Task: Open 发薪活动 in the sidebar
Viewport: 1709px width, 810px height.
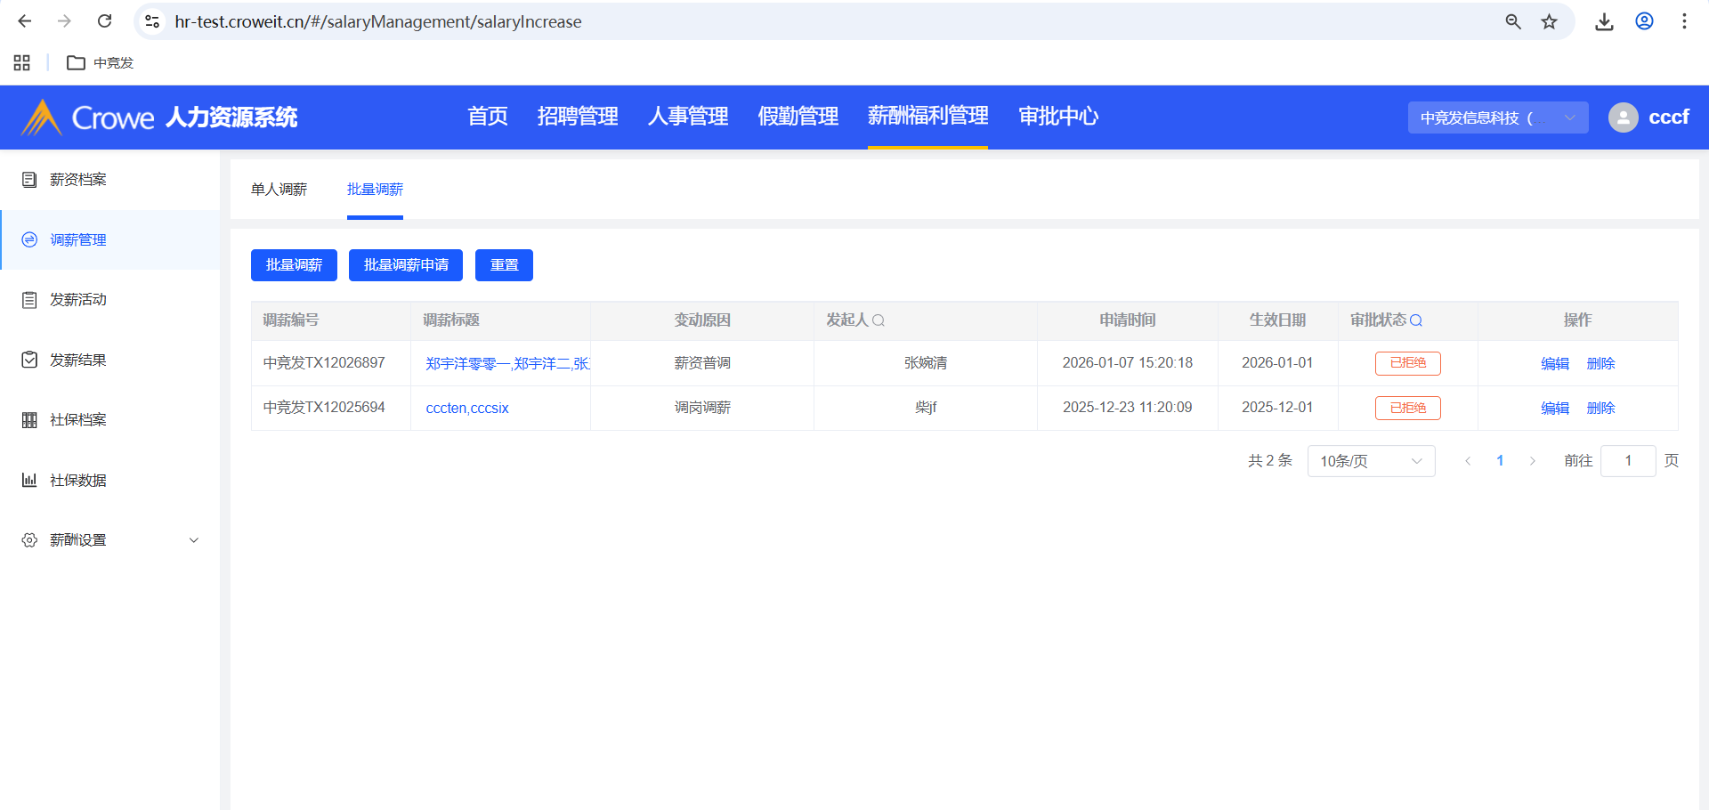Action: coord(78,300)
